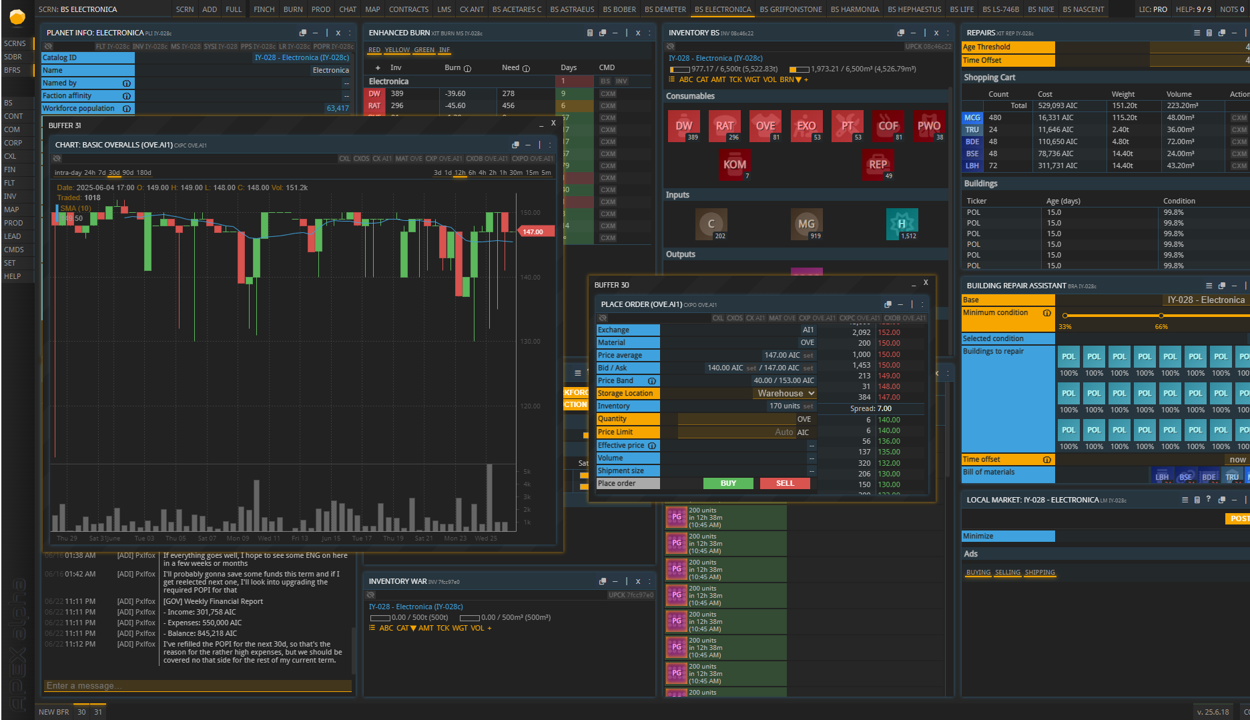Viewport: 1250px width, 720px height.
Task: Open Place Order tile's three-dot menu
Action: tap(923, 304)
